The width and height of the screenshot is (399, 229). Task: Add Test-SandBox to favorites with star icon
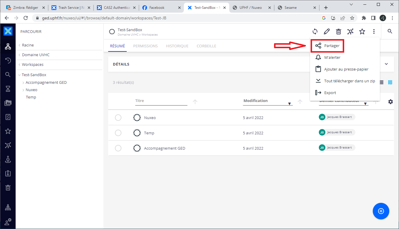point(362,31)
